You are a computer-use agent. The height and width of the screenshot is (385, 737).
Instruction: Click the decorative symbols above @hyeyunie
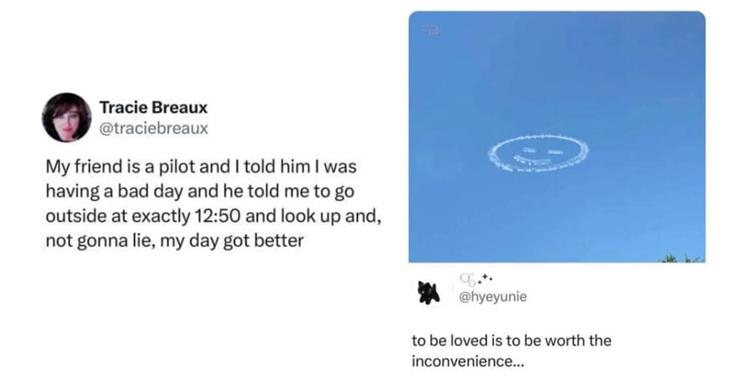tap(475, 279)
